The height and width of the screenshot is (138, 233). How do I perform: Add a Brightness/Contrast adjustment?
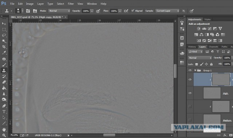pos(198,29)
